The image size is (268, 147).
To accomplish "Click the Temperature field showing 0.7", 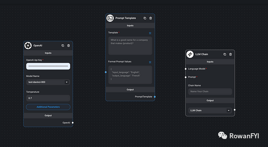I will 48,98.
